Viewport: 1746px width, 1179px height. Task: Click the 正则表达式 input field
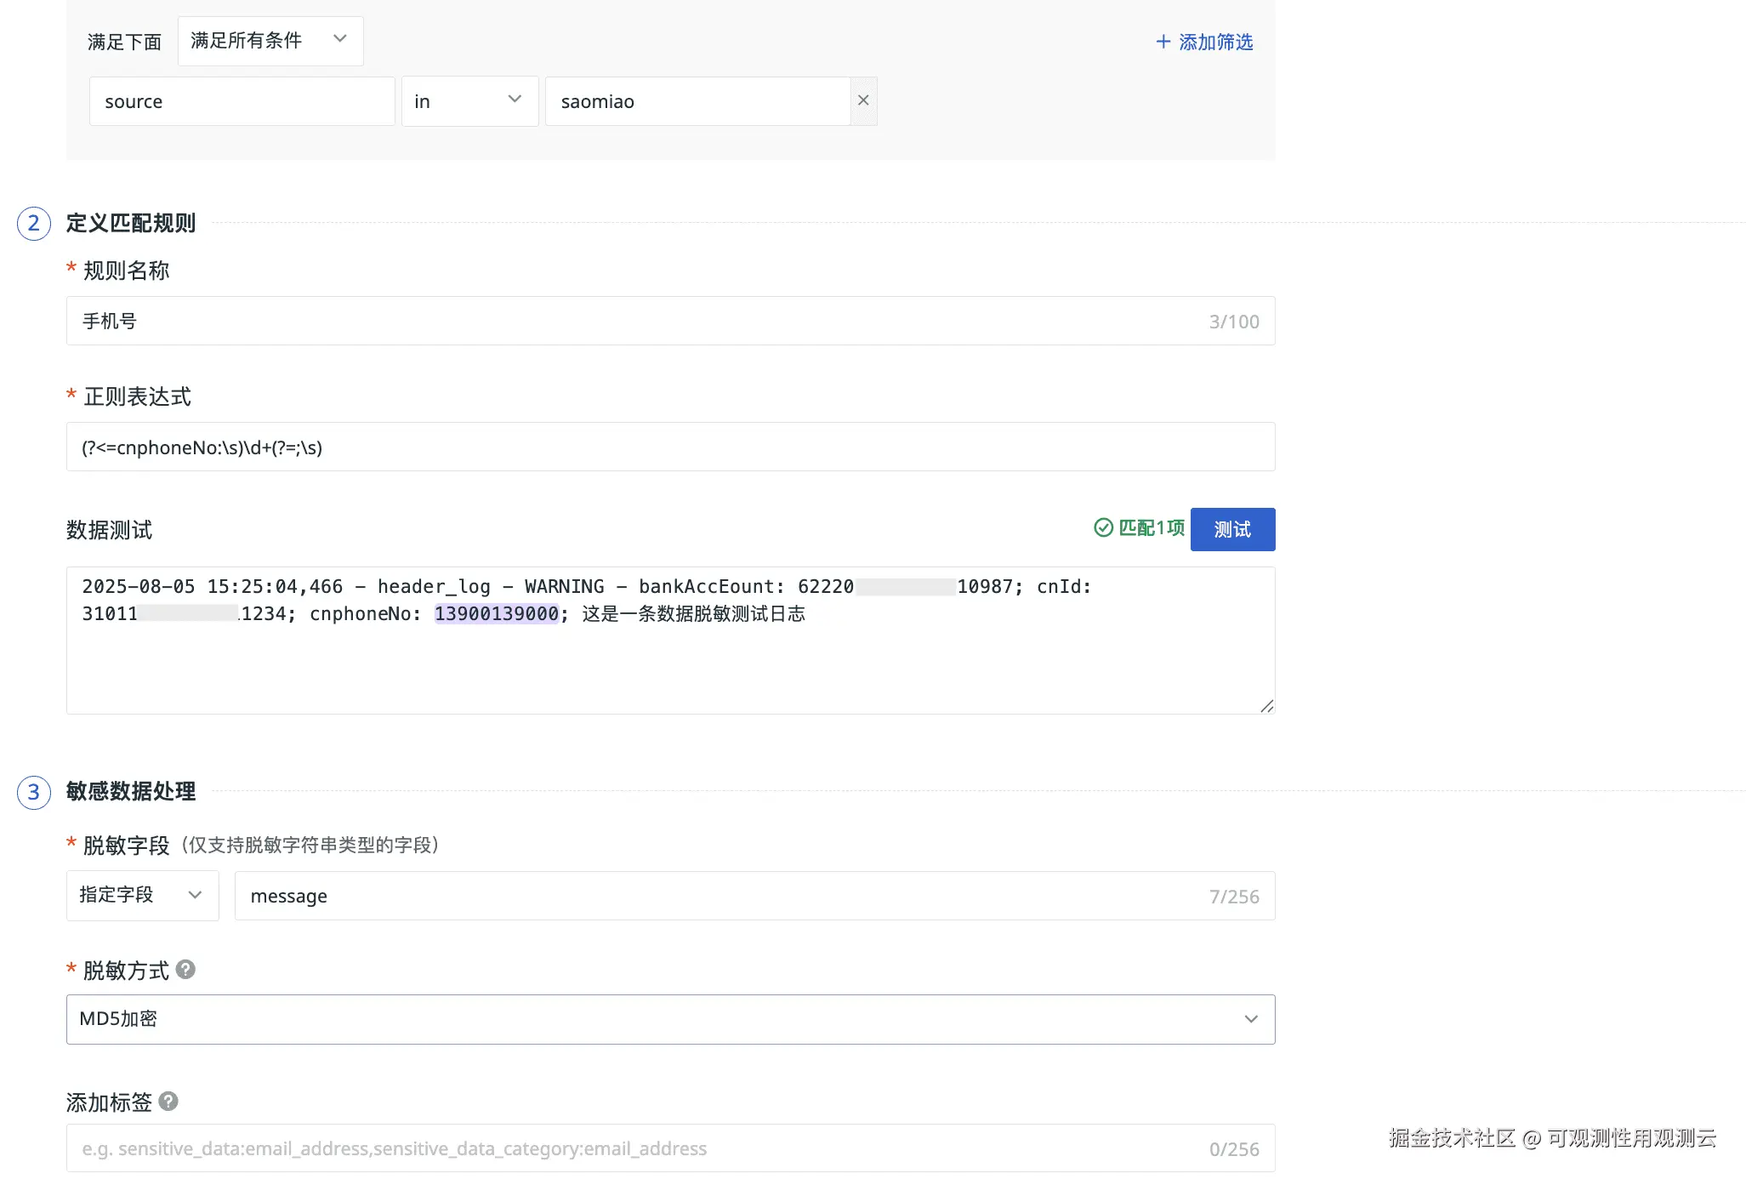(x=670, y=447)
